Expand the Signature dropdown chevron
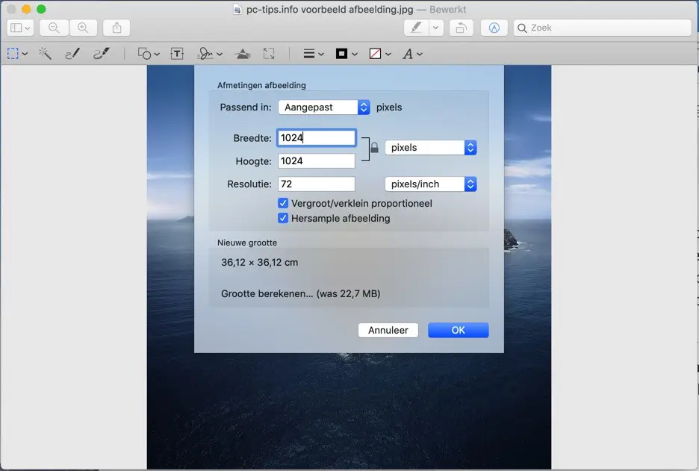Viewport: 699px width, 471px height. point(220,54)
